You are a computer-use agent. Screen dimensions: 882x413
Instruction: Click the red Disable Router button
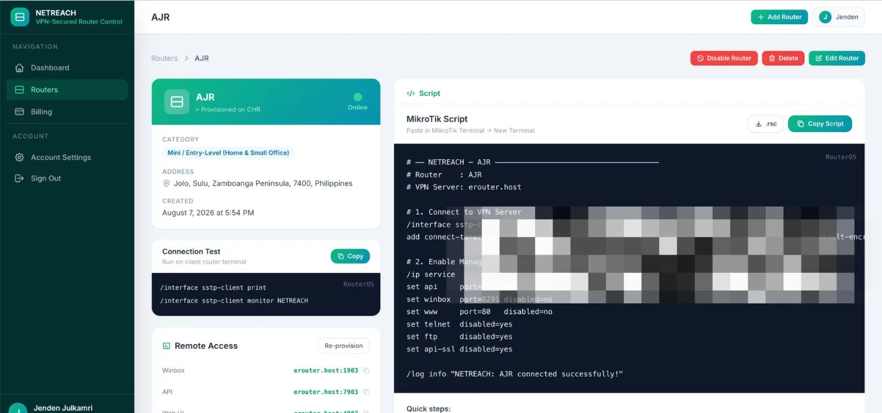point(724,58)
